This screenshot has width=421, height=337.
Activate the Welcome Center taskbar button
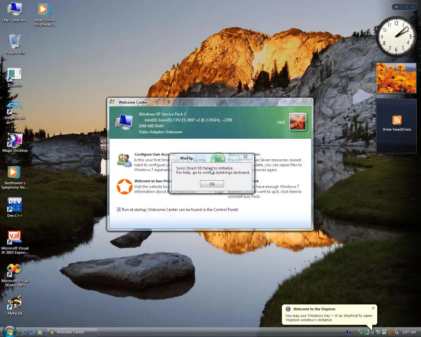click(72, 332)
